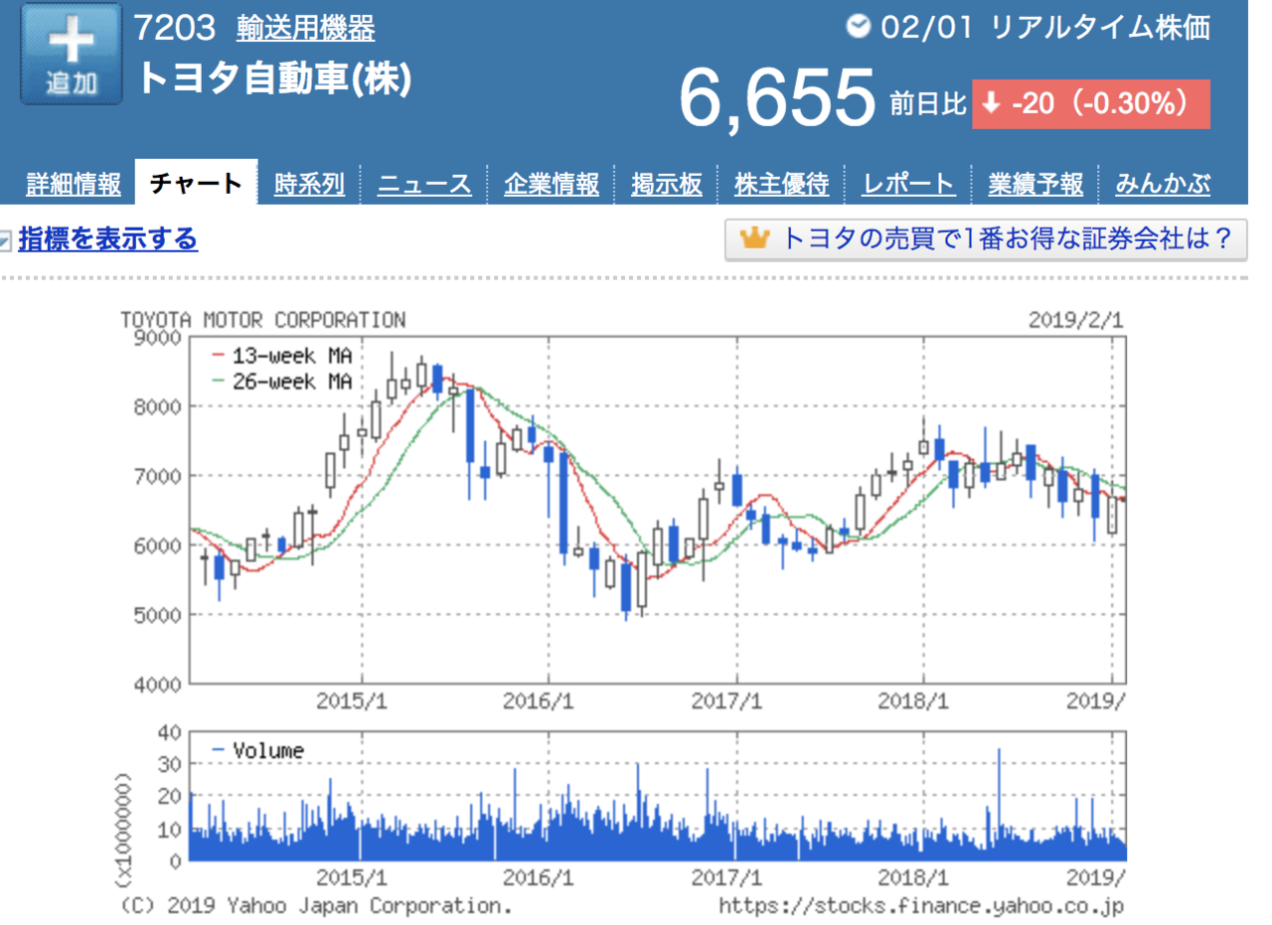Go to the 企業情報 tab

tap(552, 184)
